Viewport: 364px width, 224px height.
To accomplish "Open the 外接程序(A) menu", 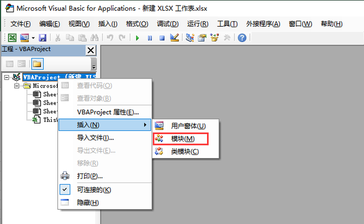I will [263, 24].
